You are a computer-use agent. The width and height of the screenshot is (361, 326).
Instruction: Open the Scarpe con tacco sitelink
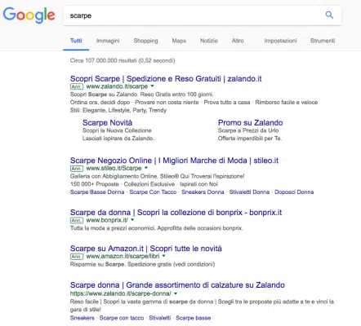click(x=122, y=318)
